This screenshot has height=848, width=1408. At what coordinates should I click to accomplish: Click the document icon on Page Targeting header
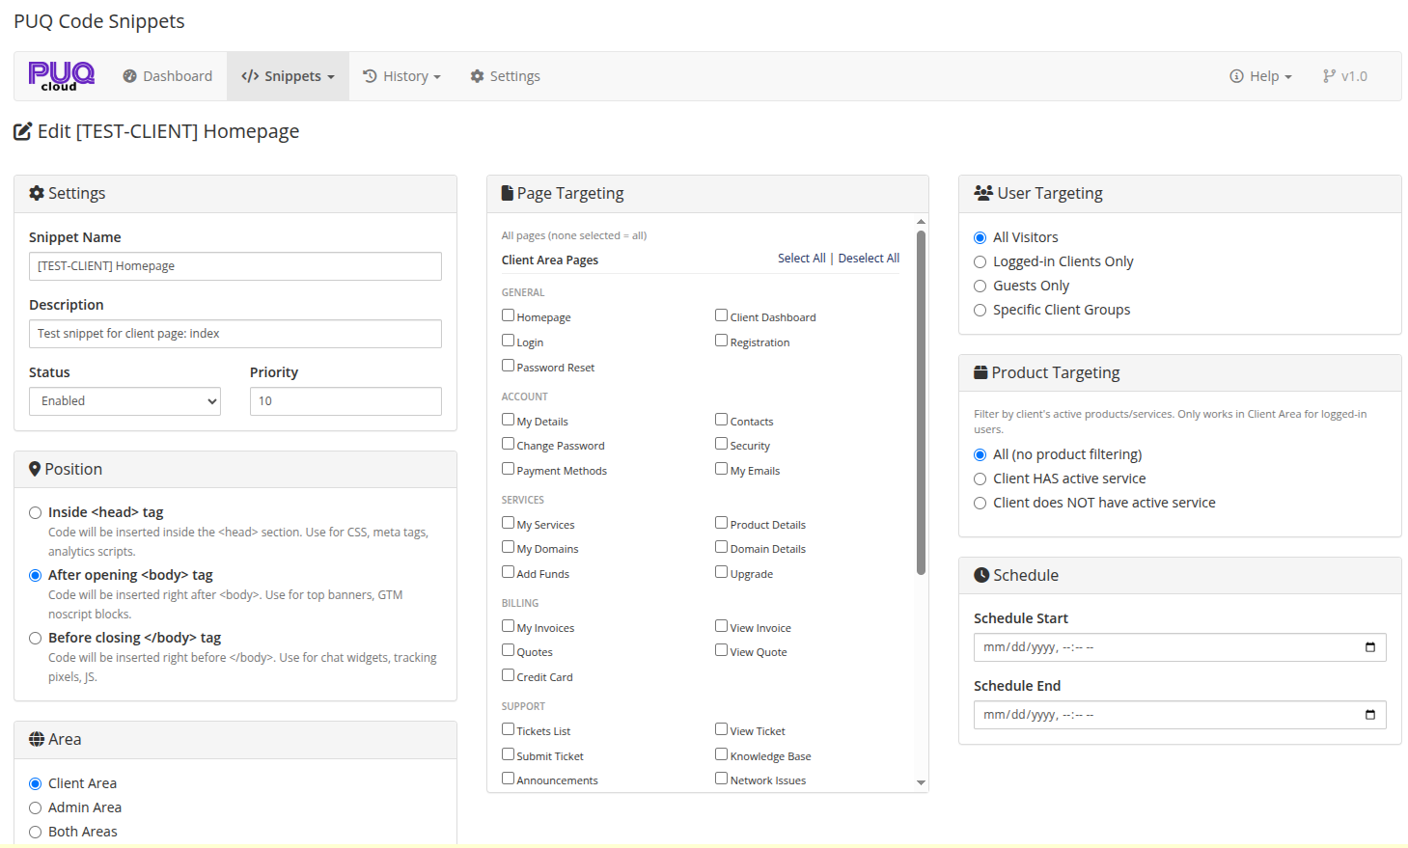click(507, 193)
